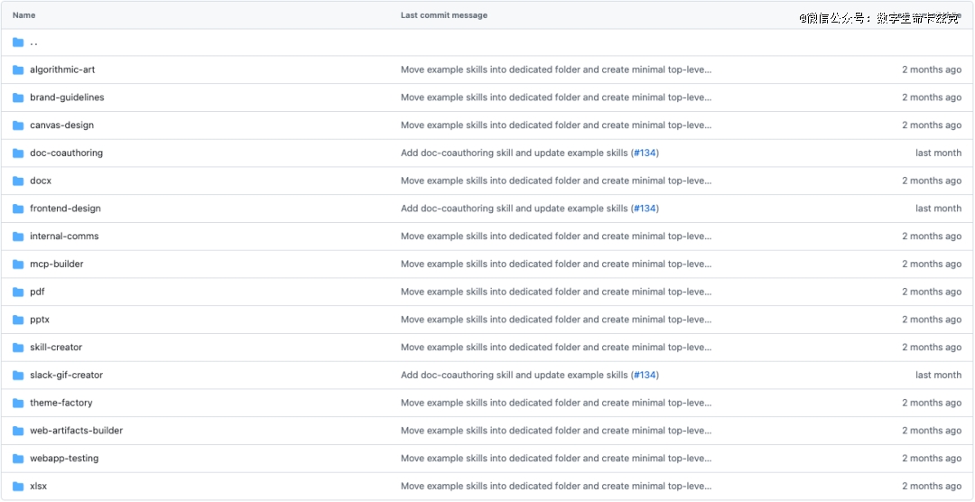The height and width of the screenshot is (502, 975).
Task: Open #134 pull request in slack-gif-creator row
Action: click(x=645, y=376)
